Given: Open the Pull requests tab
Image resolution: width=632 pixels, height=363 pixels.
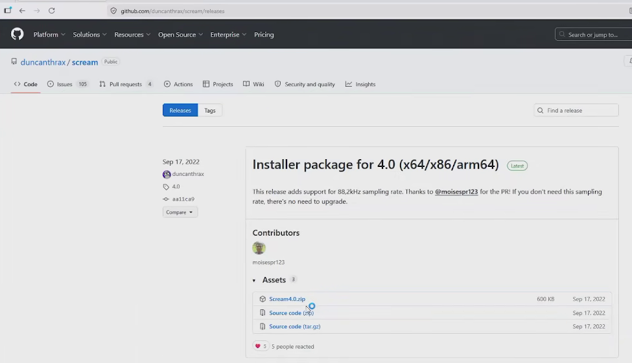Looking at the screenshot, I should (125, 84).
